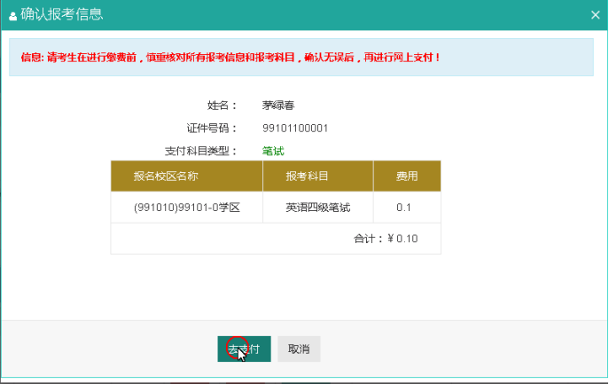Click the ID number 99101100001
Screen dimensions: 609x384
pyautogui.click(x=295, y=128)
